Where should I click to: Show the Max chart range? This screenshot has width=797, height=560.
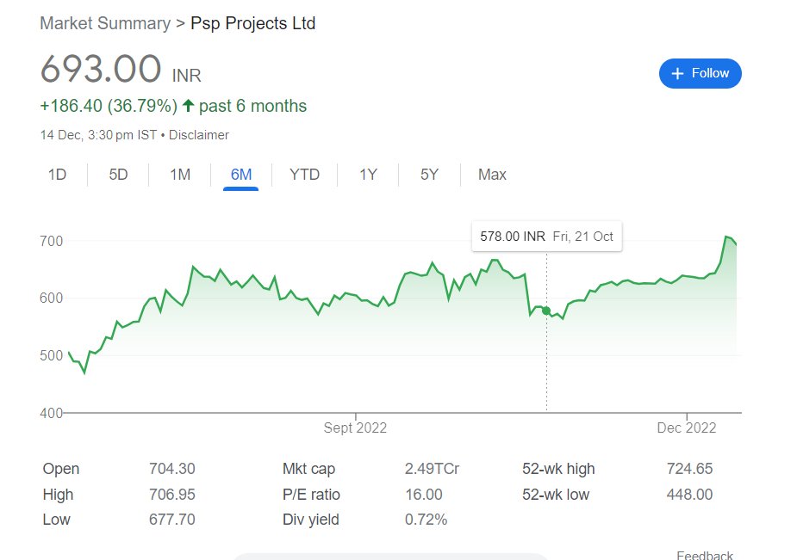click(492, 175)
